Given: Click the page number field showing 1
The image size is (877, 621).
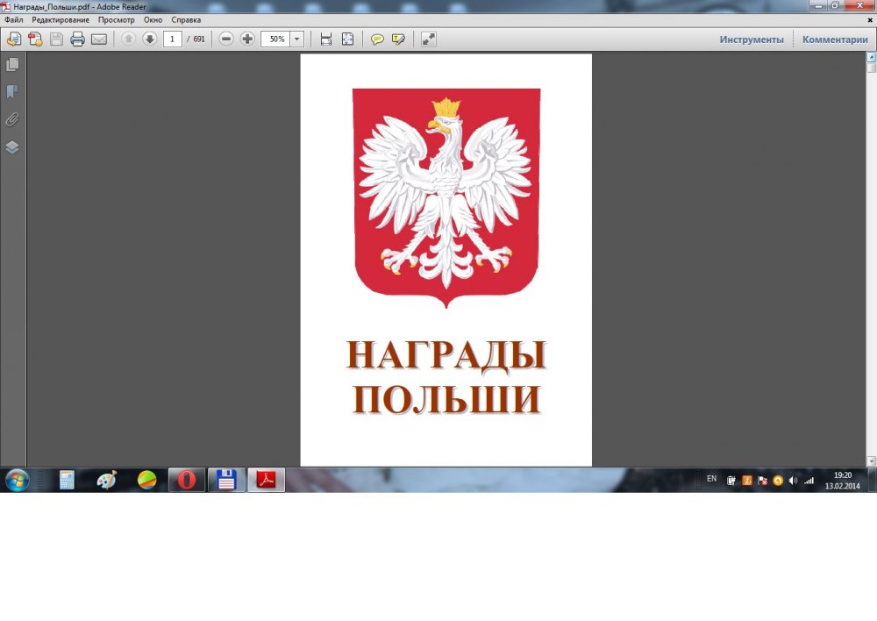Looking at the screenshot, I should [x=172, y=39].
